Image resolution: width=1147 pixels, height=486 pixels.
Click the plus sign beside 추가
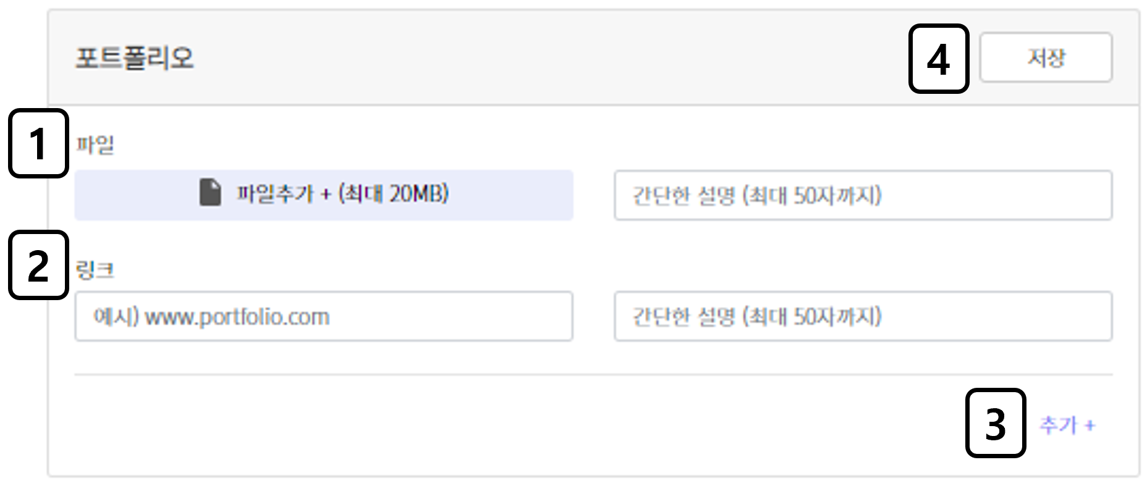pyautogui.click(x=1090, y=425)
